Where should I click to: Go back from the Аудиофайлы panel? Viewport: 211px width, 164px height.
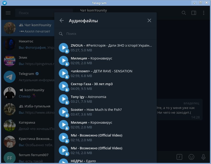click(62, 20)
